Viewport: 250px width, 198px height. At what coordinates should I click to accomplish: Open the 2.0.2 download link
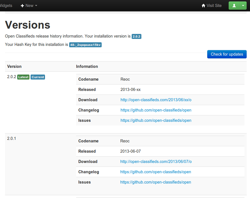(156, 100)
